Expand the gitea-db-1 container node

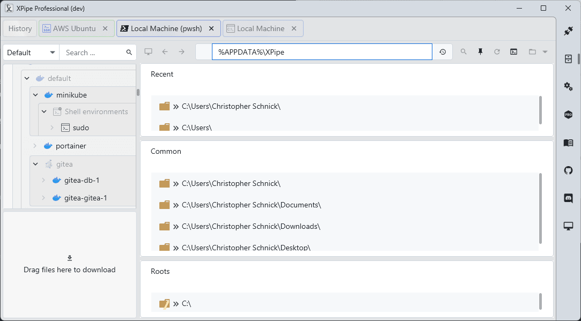coord(43,181)
